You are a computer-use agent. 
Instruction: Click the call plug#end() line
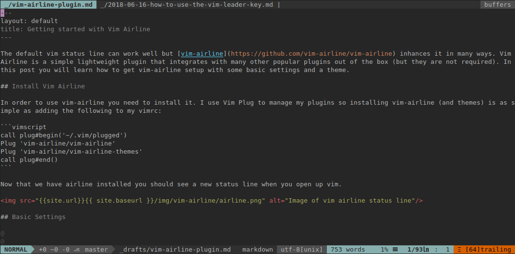click(x=29, y=160)
